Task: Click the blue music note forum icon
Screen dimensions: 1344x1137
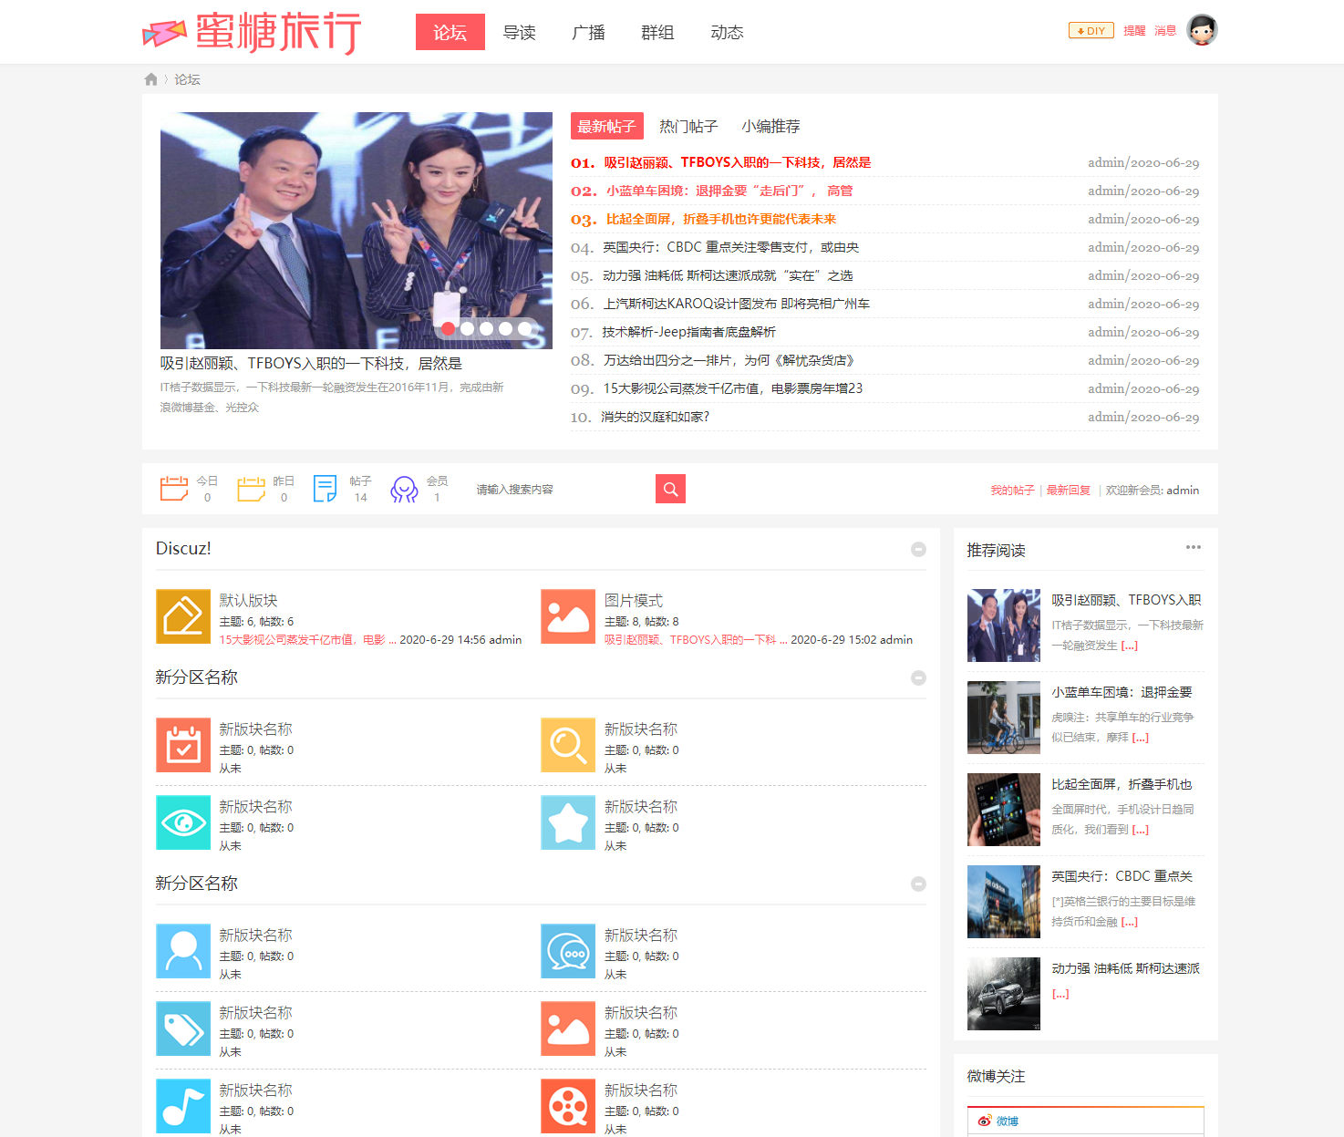Action: [x=183, y=1106]
